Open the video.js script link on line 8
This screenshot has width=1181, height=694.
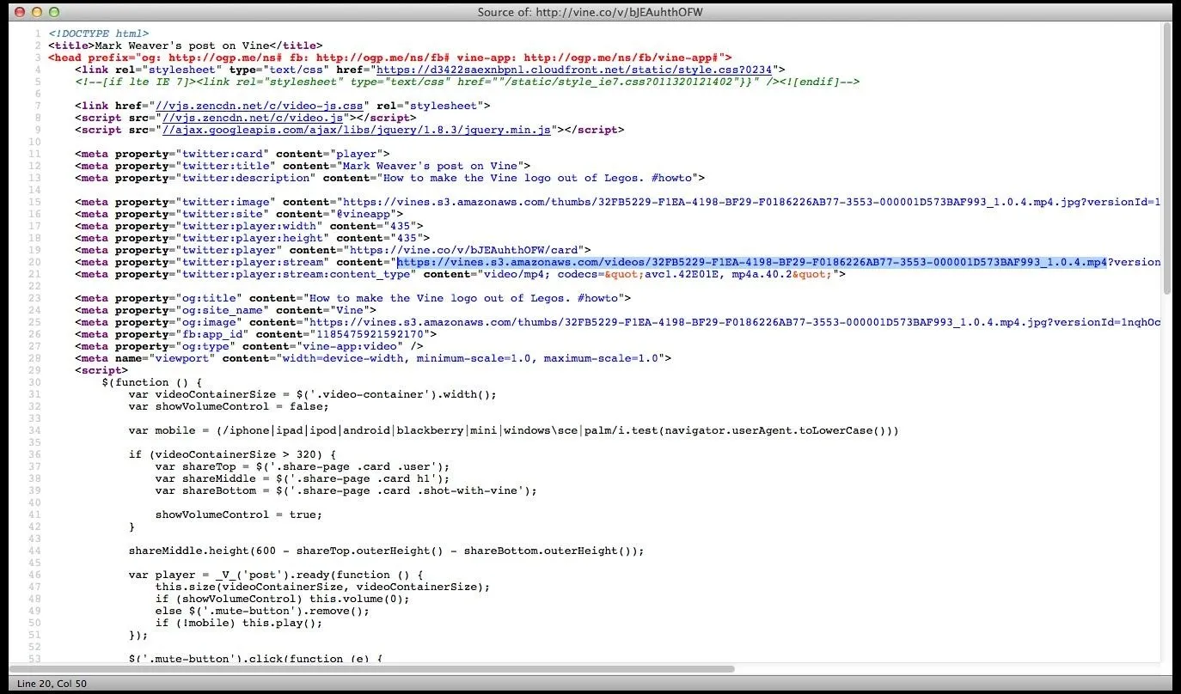(252, 118)
